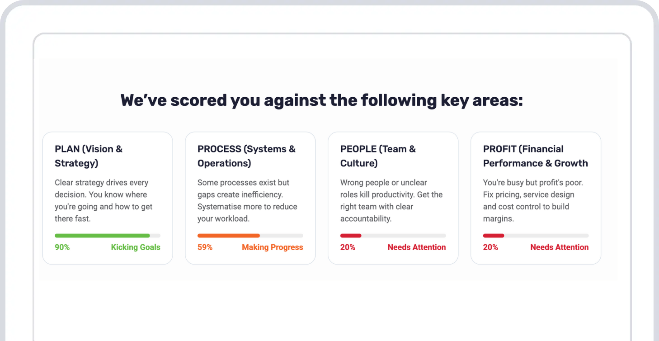Image resolution: width=659 pixels, height=341 pixels.
Task: Click the PEOPLE red progress bar
Action: [393, 236]
